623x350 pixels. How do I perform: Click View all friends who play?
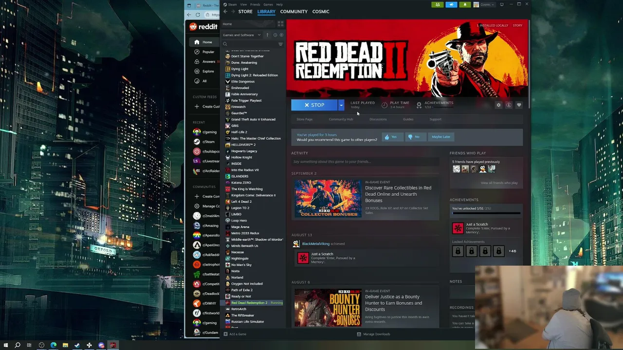coord(499,183)
